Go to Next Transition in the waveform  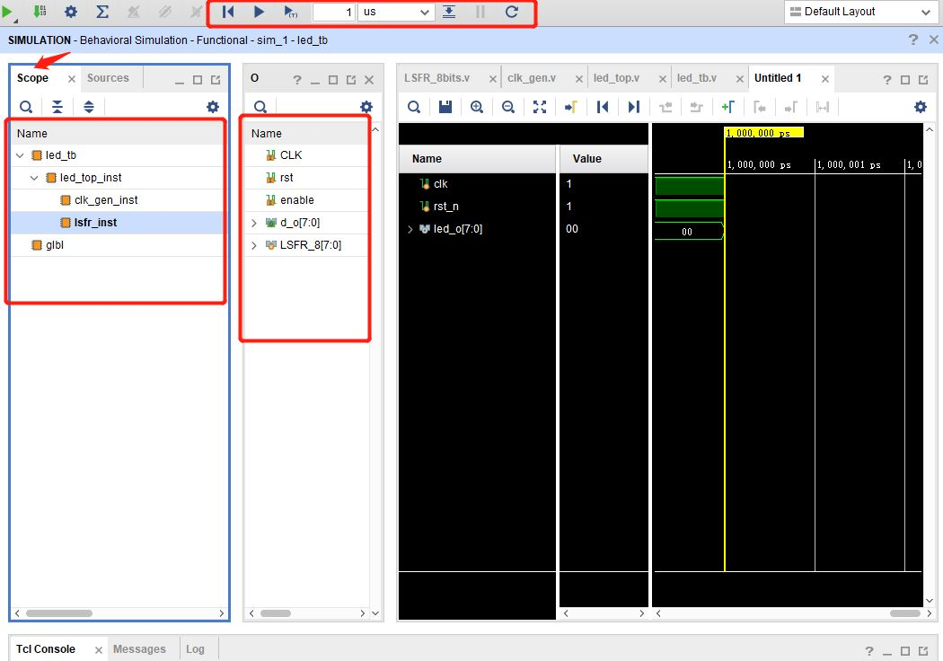633,106
